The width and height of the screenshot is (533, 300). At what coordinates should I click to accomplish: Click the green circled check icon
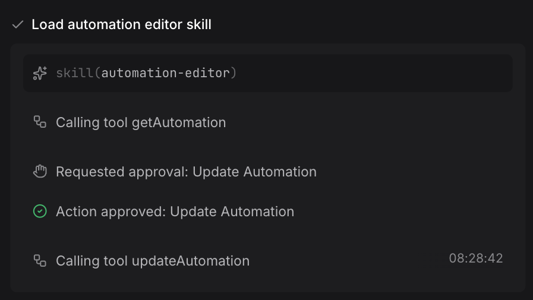click(40, 211)
